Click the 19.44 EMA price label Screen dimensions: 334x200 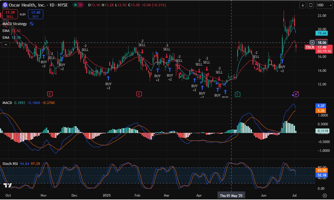click(322, 33)
